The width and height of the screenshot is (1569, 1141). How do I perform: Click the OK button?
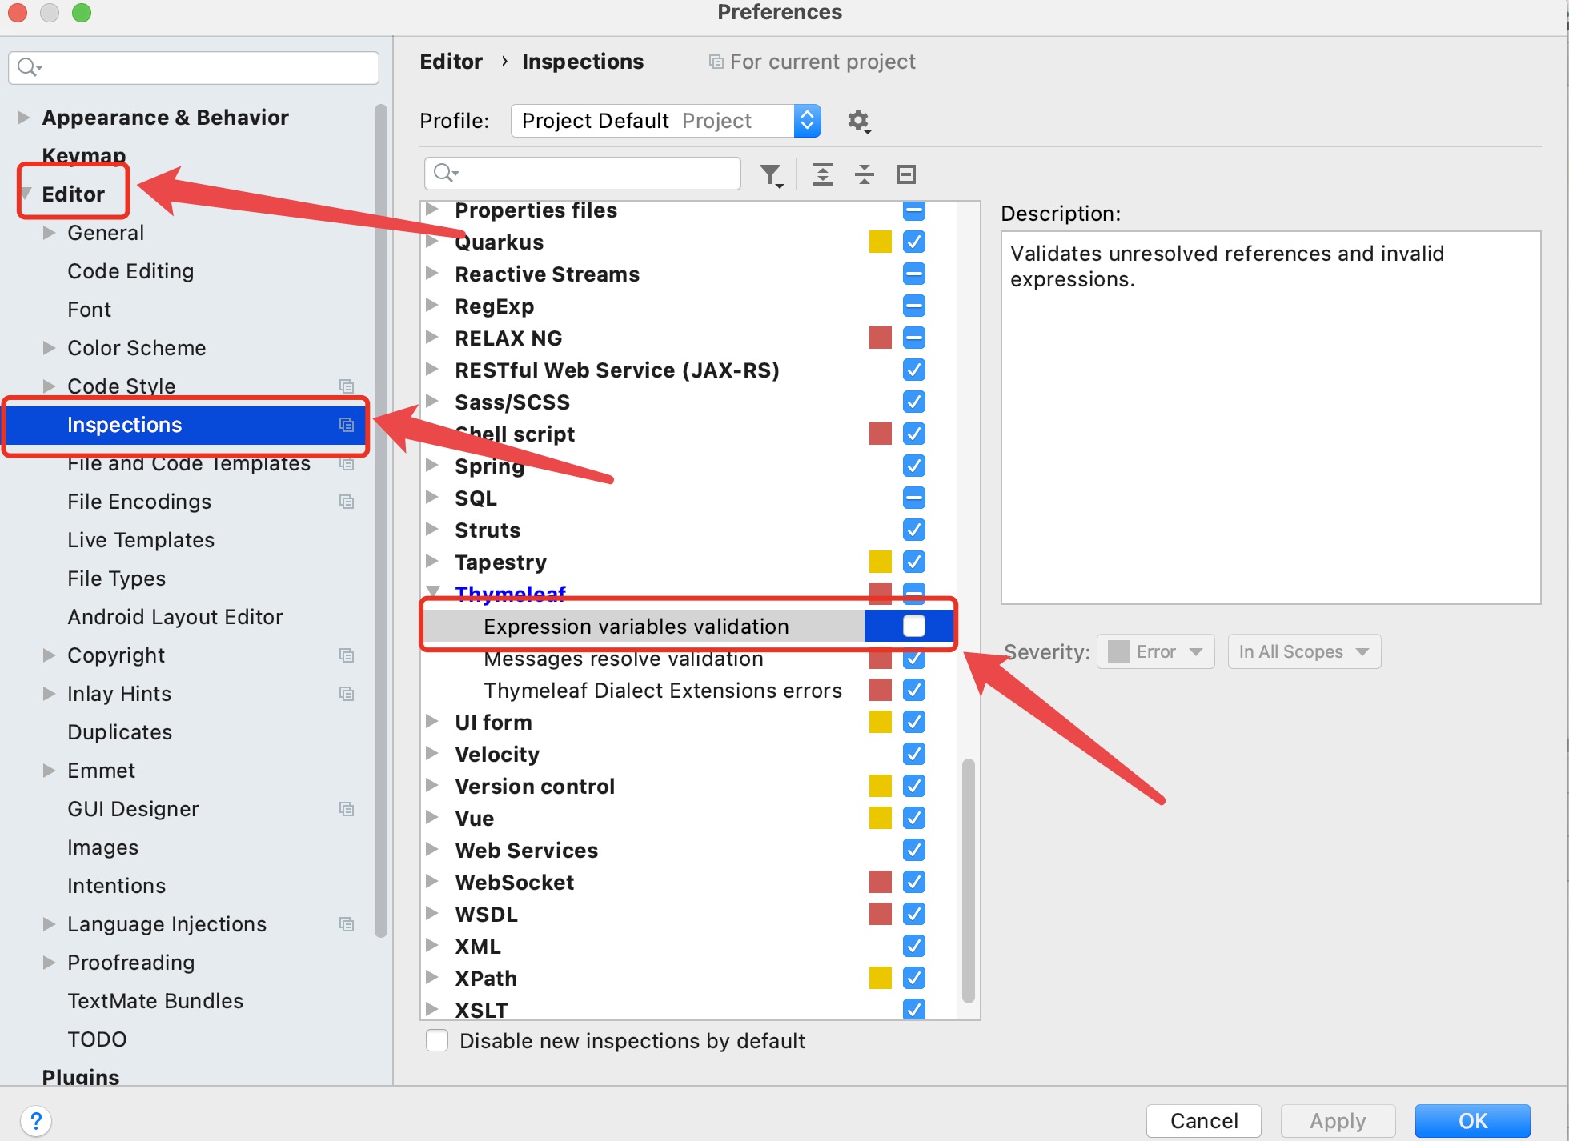pos(1471,1120)
